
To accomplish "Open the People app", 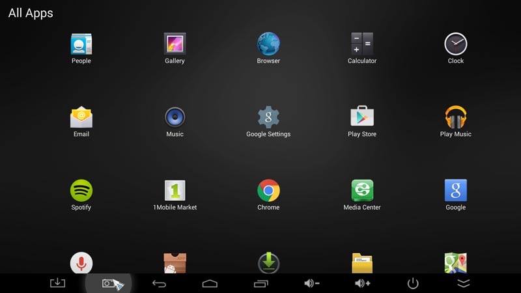I will [x=81, y=44].
